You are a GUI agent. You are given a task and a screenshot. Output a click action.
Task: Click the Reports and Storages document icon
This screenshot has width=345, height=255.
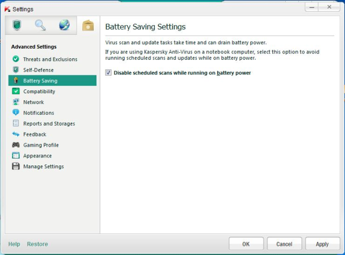click(16, 123)
